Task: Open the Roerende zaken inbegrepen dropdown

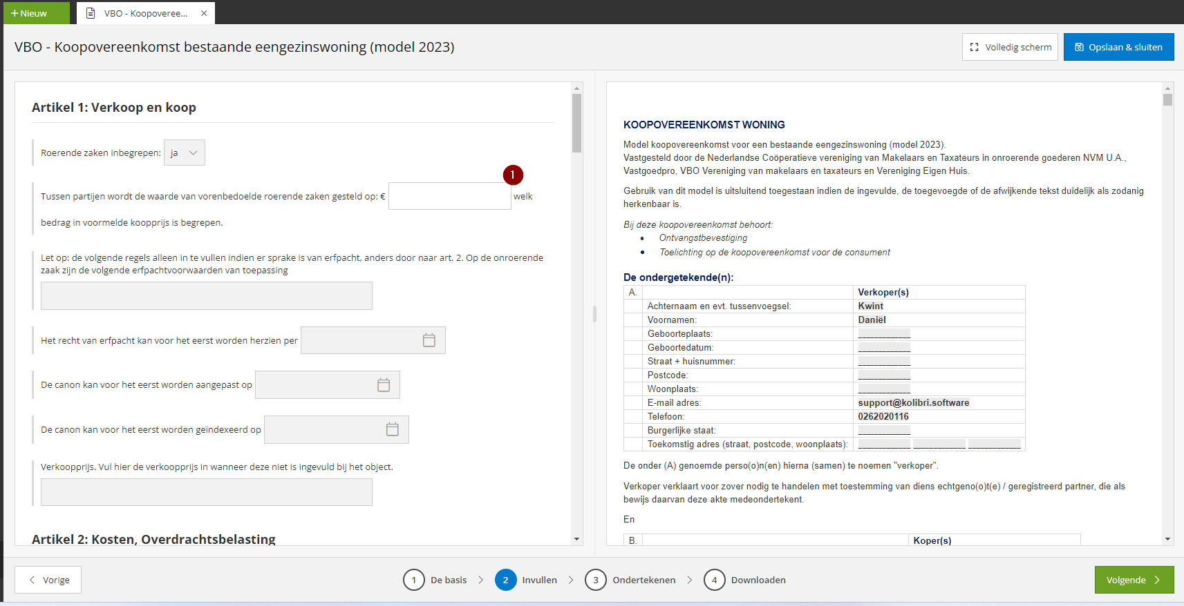Action: pyautogui.click(x=185, y=153)
